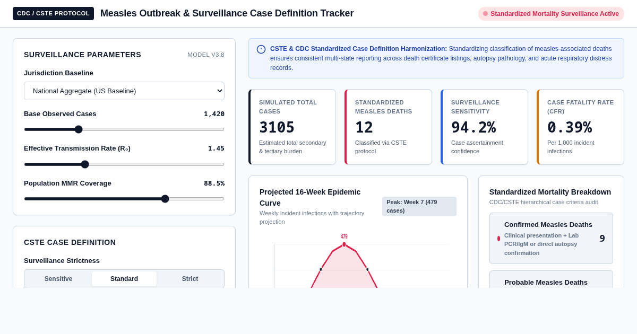Viewport: 637px width, 334px height.
Task: Click the confirmed deaths count 9
Action: pyautogui.click(x=602, y=239)
